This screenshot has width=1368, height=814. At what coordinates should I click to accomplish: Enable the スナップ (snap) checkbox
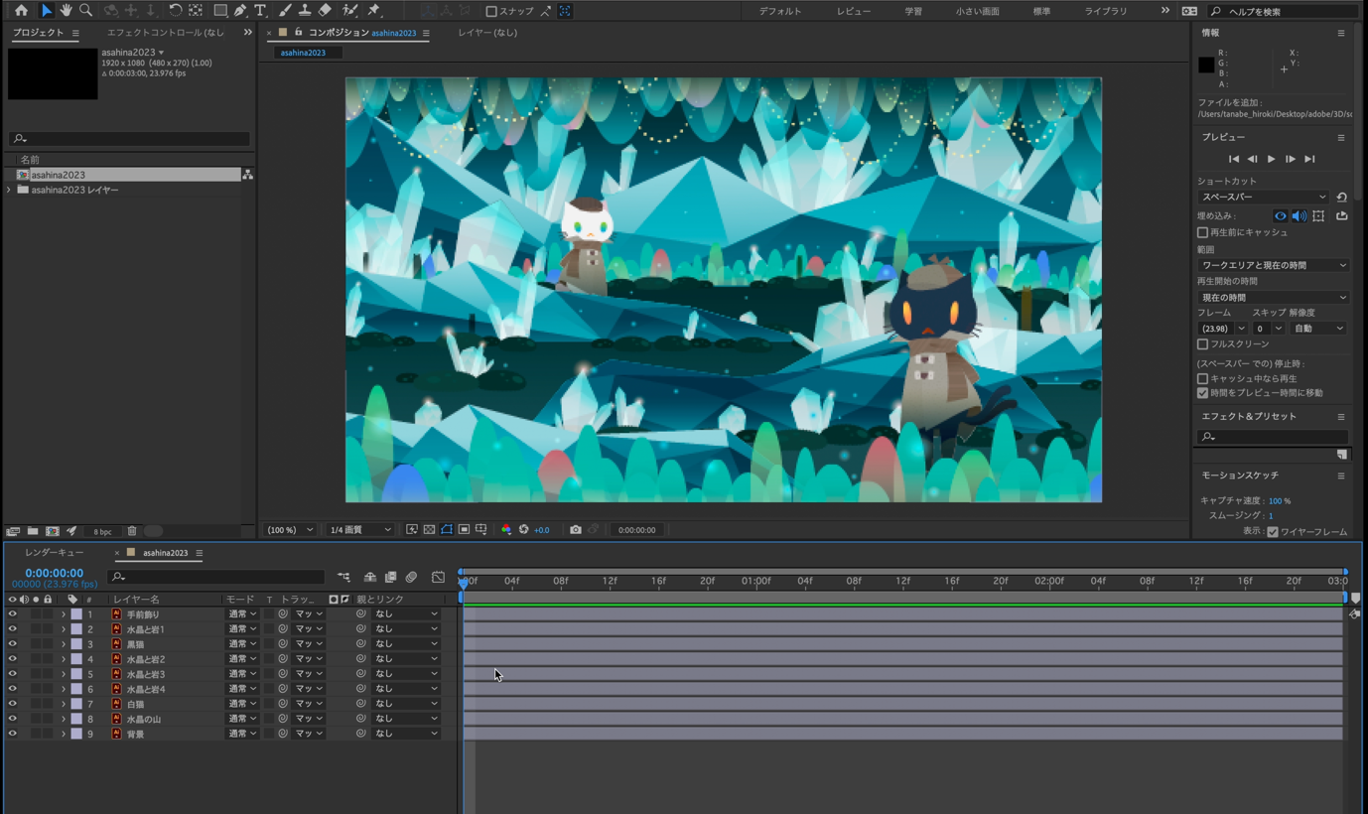(491, 11)
